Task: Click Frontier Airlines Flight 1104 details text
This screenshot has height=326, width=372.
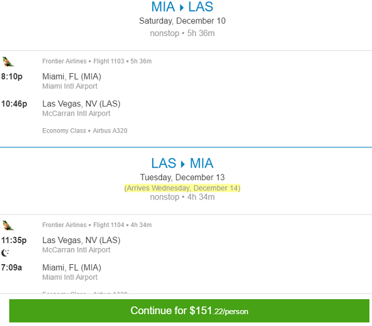Action: (x=97, y=225)
